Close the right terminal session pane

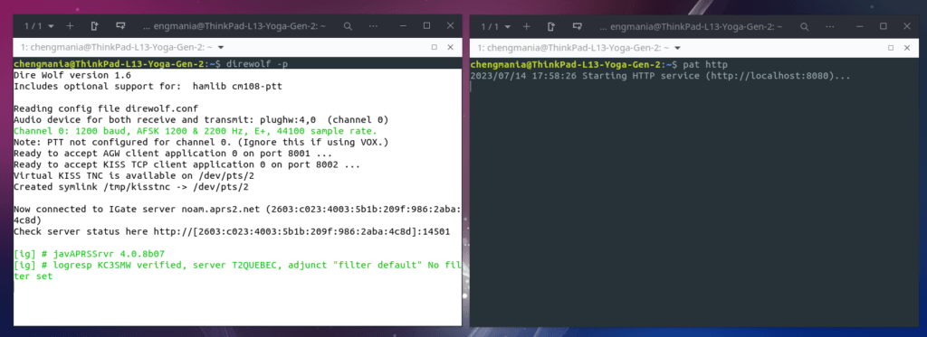coord(907,47)
